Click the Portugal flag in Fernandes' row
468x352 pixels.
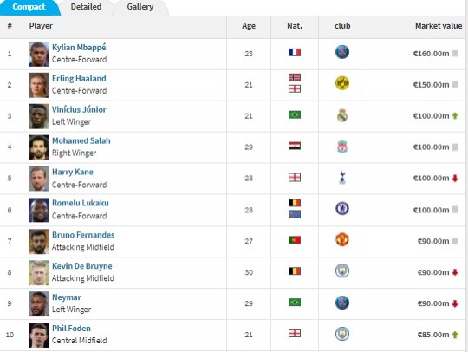coord(295,240)
